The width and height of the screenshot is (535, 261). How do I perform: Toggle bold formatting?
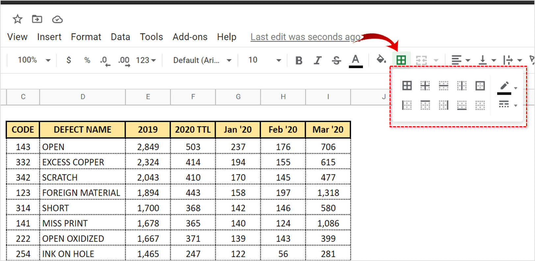coord(299,60)
